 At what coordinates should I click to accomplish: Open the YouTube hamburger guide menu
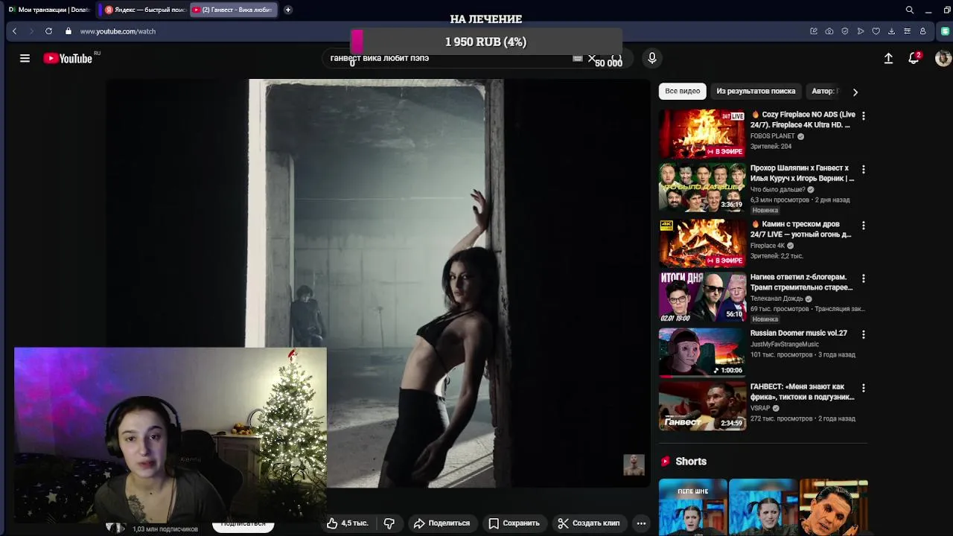[x=25, y=58]
